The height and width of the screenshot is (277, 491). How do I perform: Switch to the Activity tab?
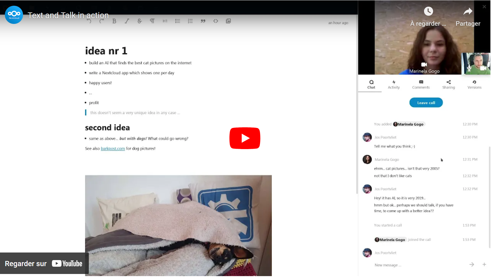click(x=394, y=84)
